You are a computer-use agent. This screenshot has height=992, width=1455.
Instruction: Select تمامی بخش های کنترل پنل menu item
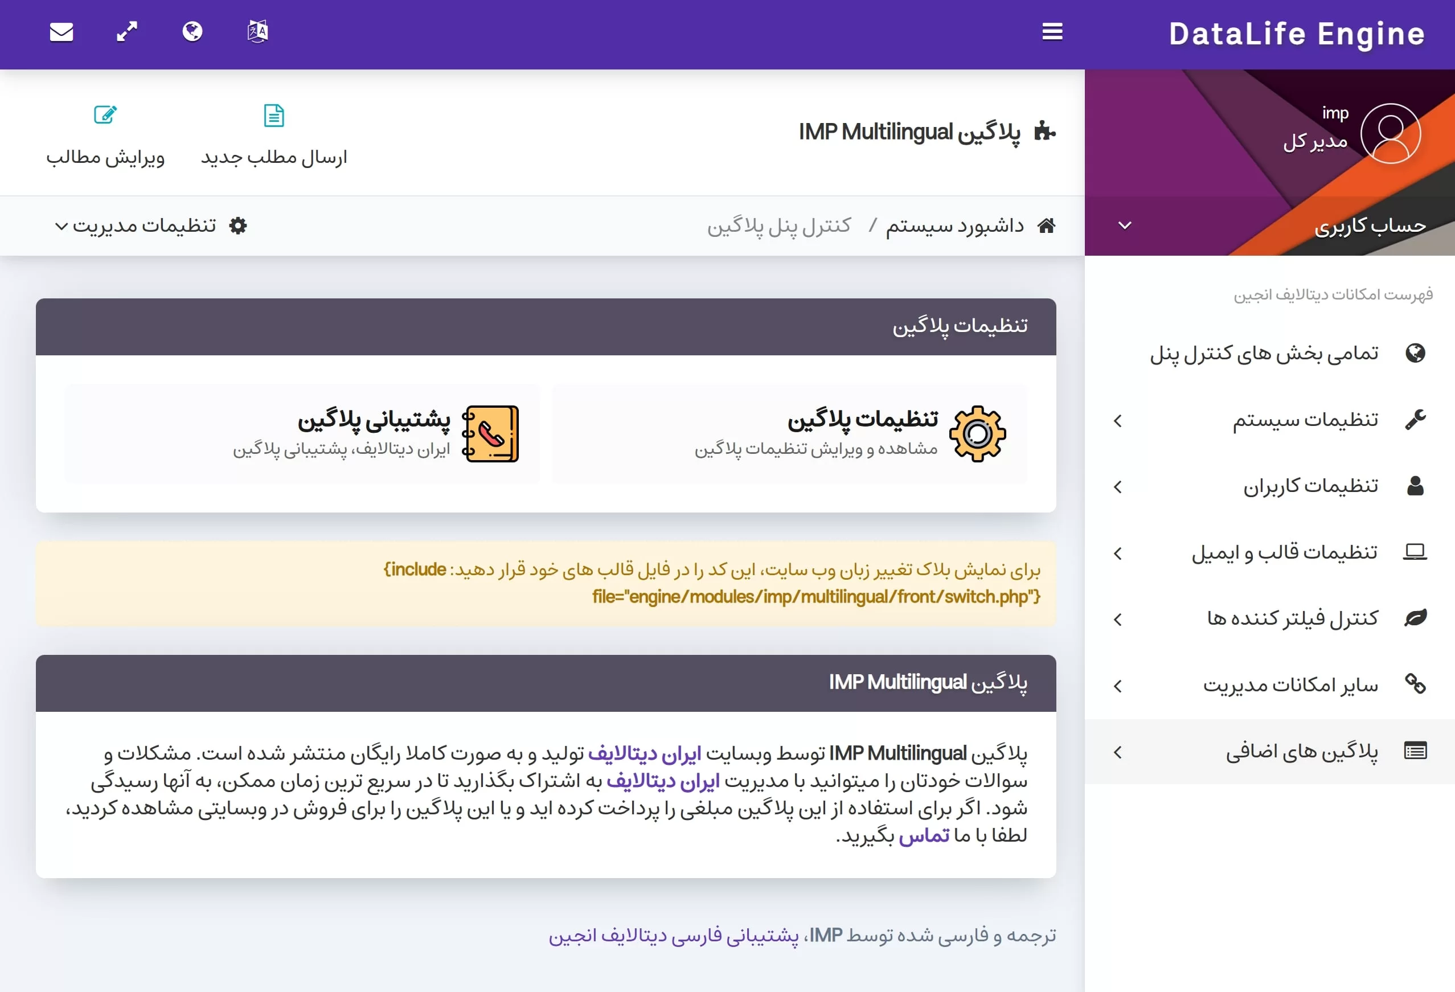(1264, 354)
